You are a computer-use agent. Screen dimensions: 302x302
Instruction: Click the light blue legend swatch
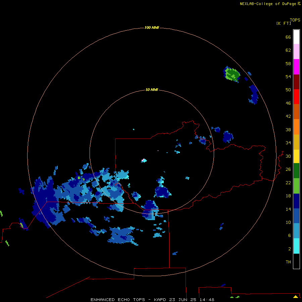pos(296,231)
